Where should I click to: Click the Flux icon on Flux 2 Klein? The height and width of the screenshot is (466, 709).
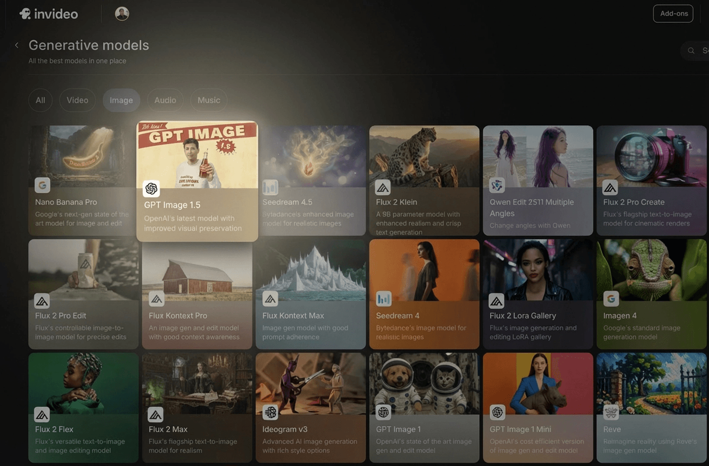tap(383, 188)
